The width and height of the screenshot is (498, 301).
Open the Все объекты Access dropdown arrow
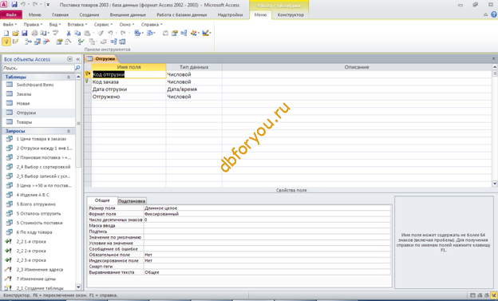pos(70,59)
